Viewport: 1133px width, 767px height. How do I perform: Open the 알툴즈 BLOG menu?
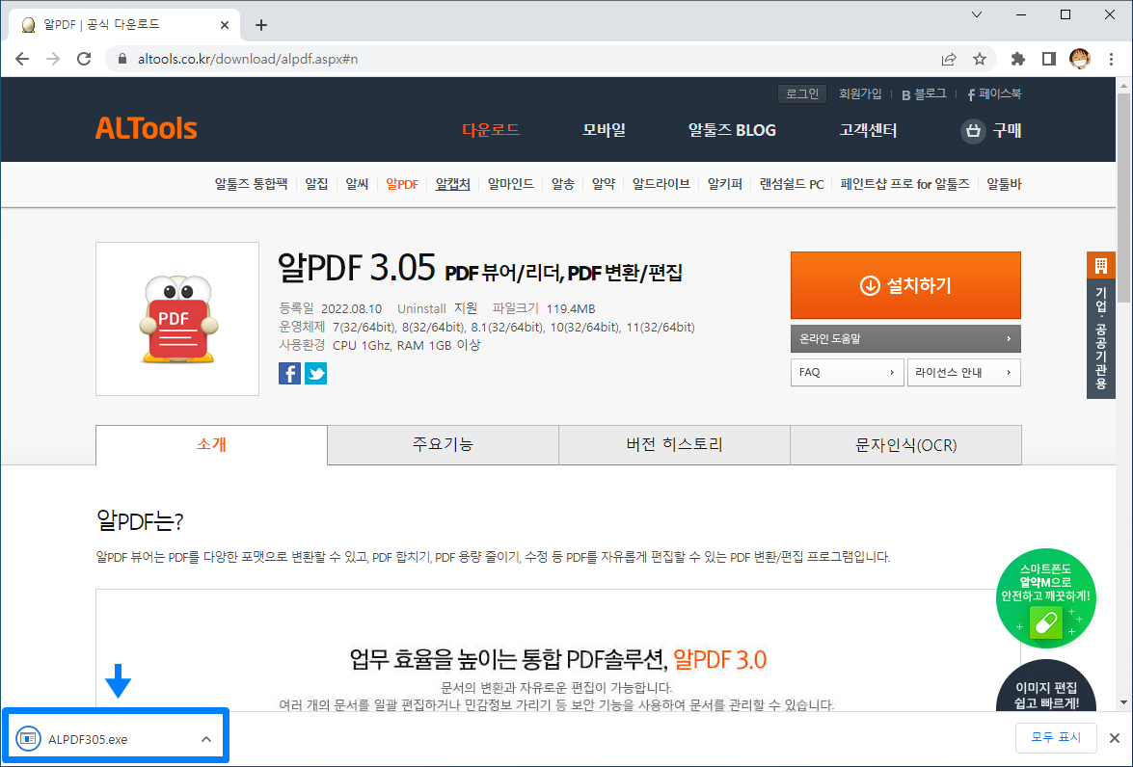[x=732, y=130]
